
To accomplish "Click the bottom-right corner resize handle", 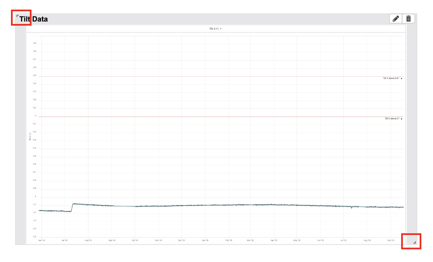I will click(x=415, y=243).
